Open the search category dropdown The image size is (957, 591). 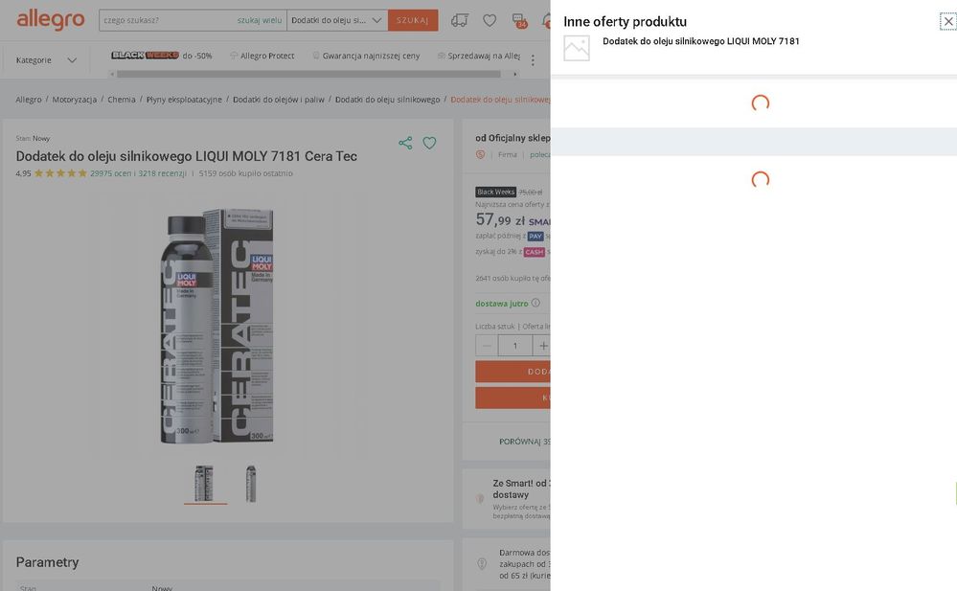pyautogui.click(x=337, y=20)
